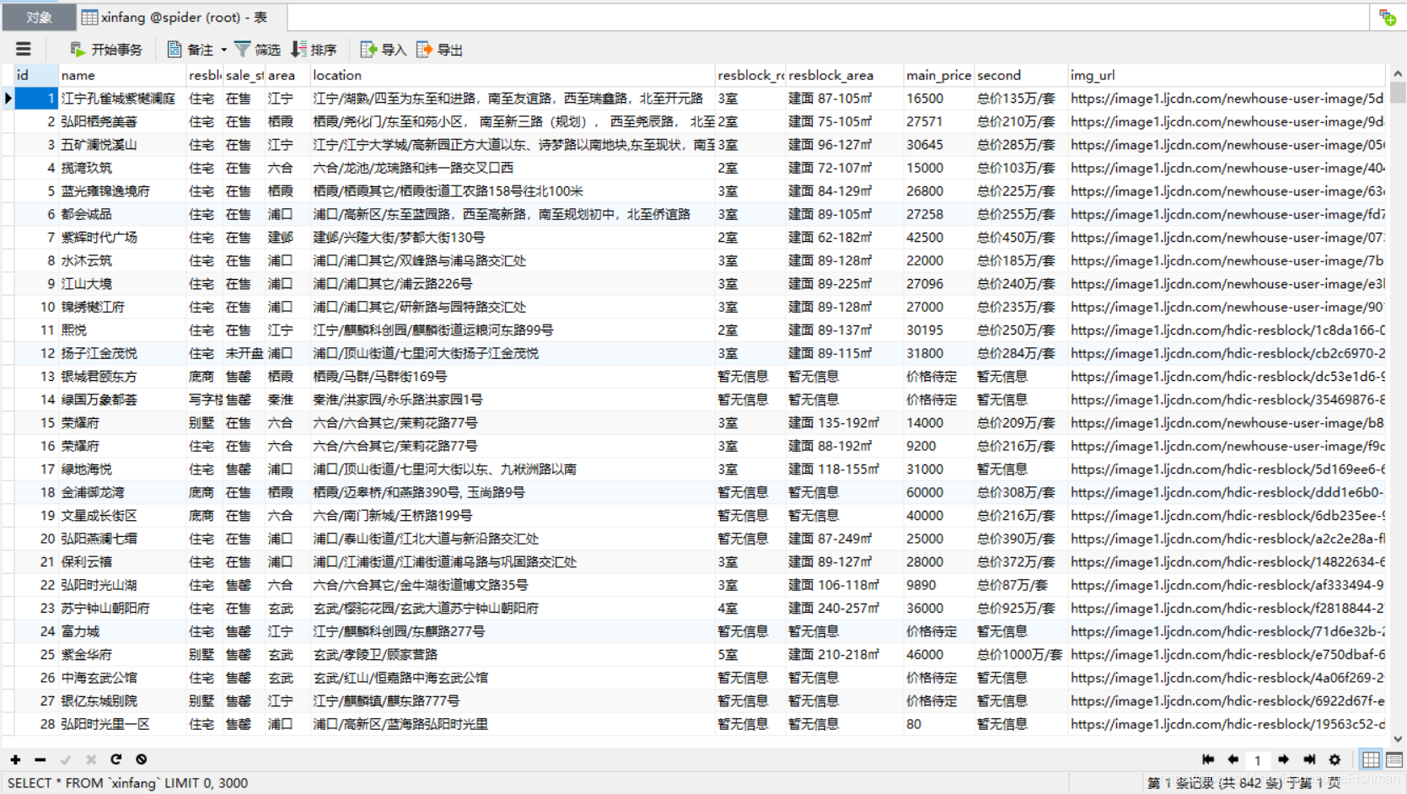1407x794 pixels.
Task: Select cell '总价1000万/套'
Action: point(1021,655)
